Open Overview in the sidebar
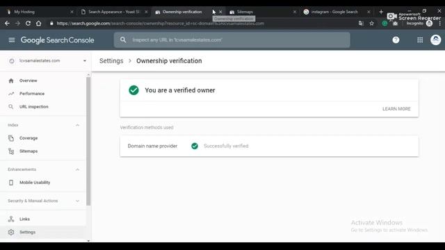This screenshot has width=445, height=250. (x=43, y=81)
